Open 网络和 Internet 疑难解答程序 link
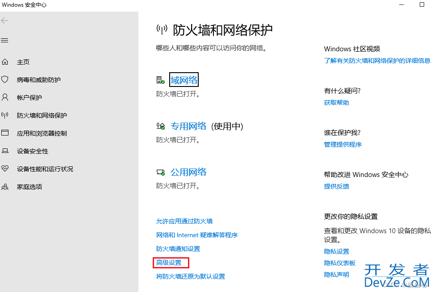Viewport: 434px width, 292px height. (x=197, y=235)
